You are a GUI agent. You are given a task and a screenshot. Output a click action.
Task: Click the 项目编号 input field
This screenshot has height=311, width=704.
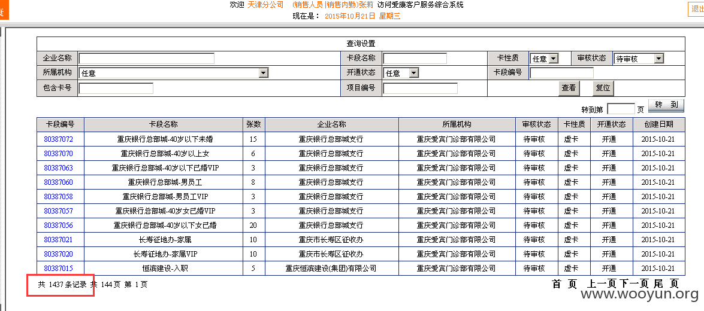click(x=420, y=89)
